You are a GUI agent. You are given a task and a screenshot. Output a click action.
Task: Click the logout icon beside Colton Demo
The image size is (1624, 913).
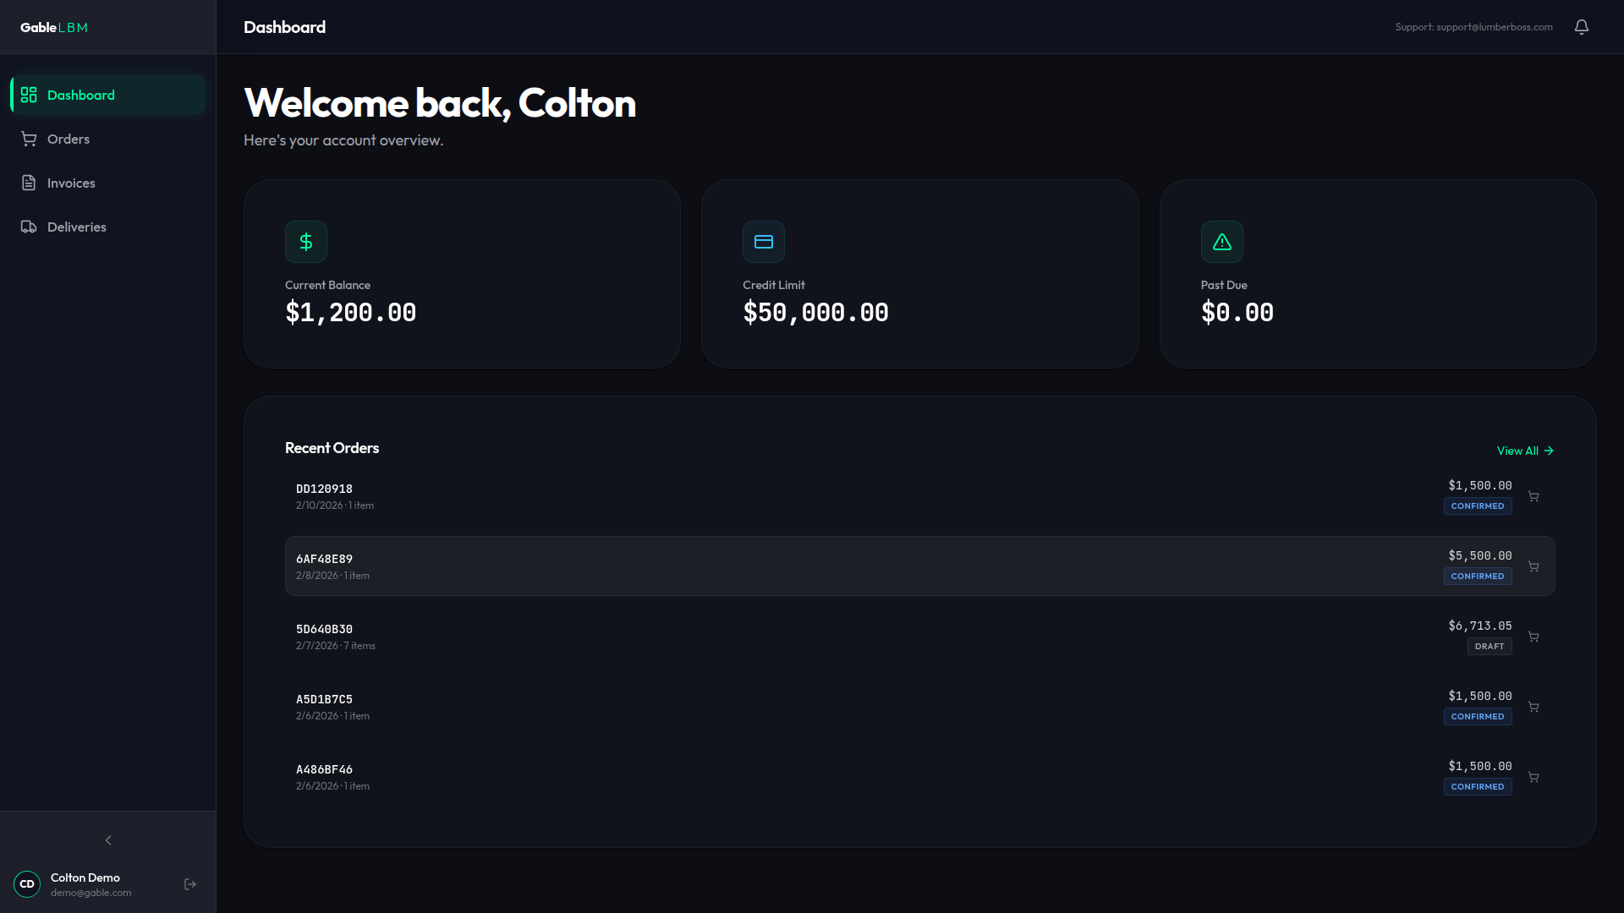(190, 884)
